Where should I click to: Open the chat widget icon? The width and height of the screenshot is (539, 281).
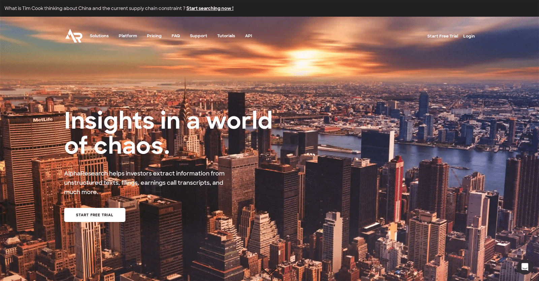coord(525,267)
